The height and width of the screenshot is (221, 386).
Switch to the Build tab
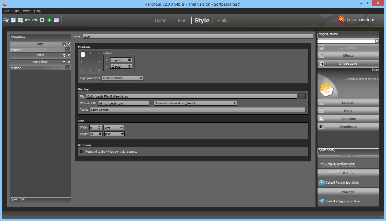(222, 20)
